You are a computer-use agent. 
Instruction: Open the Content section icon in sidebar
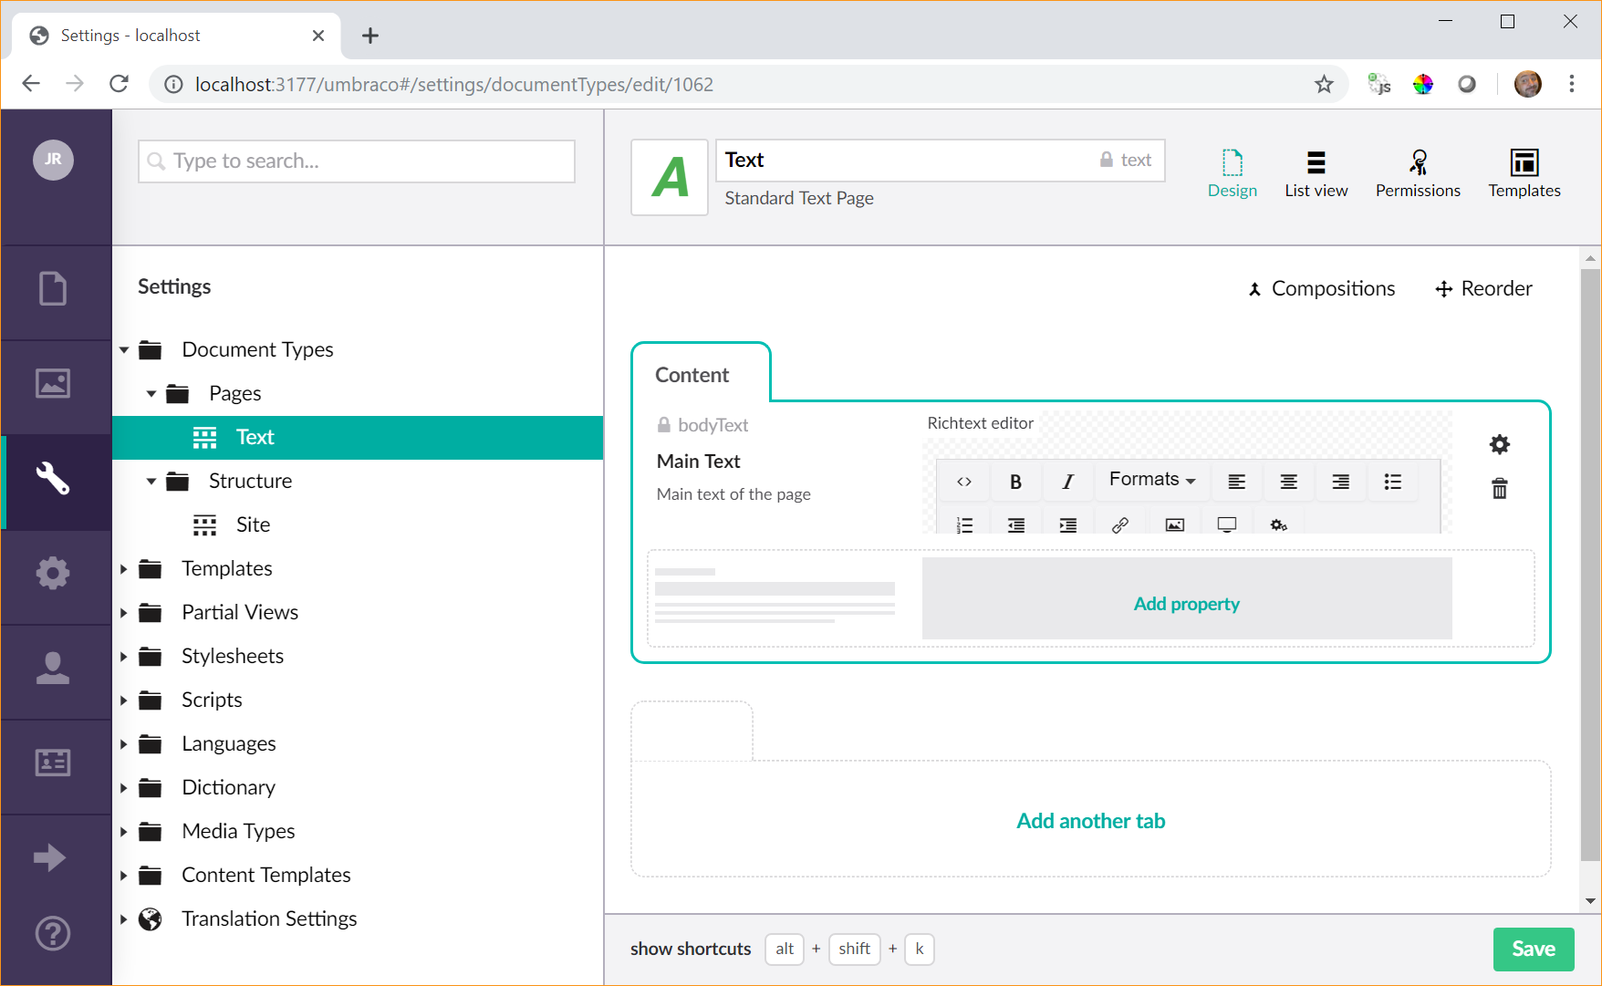tap(53, 289)
